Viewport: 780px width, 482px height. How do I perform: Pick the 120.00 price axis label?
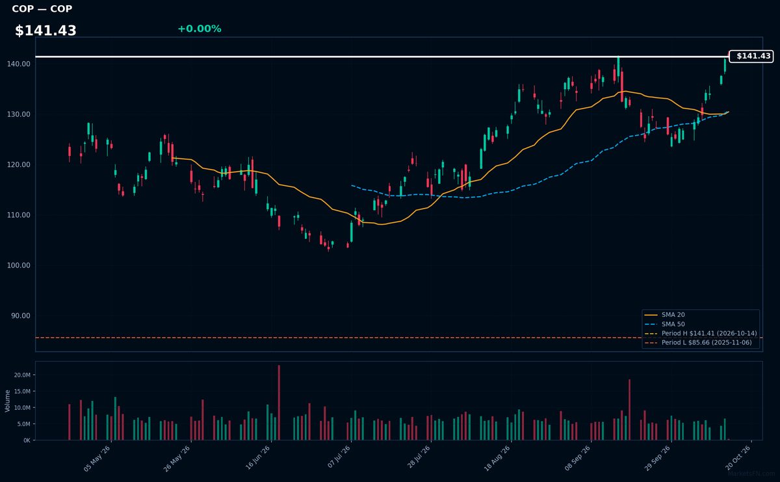(x=19, y=164)
